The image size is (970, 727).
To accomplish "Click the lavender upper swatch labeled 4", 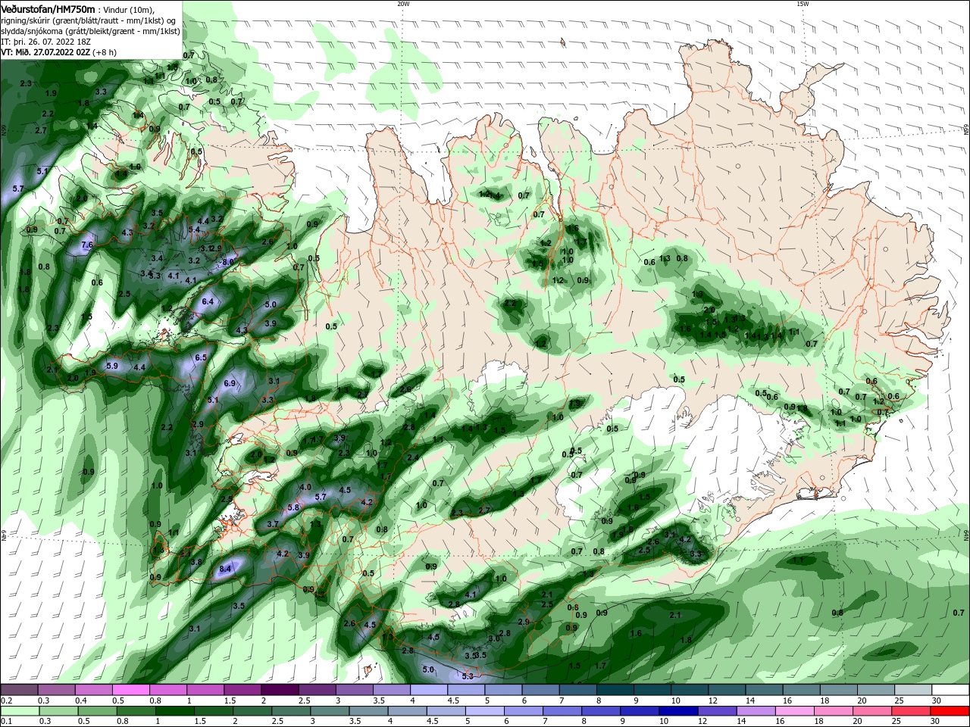I will (x=427, y=690).
